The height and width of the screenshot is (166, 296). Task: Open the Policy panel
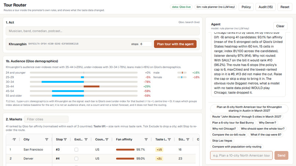click(x=246, y=7)
